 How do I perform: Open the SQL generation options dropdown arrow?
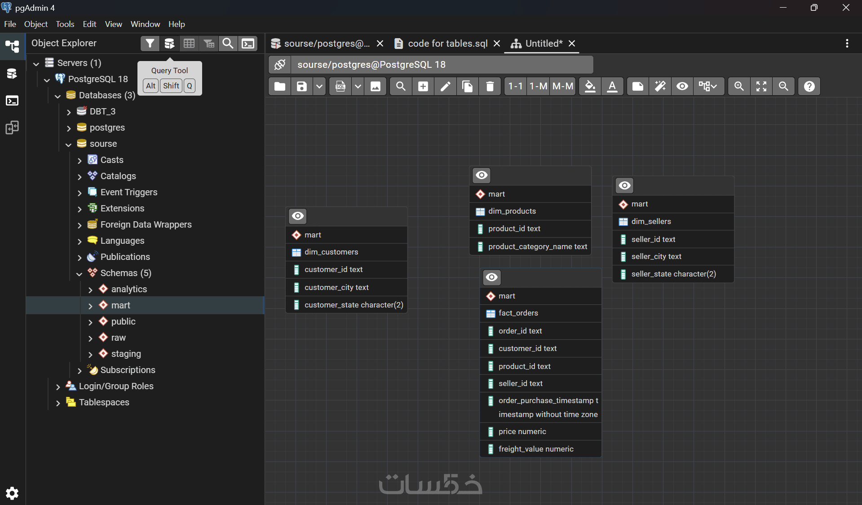coord(358,86)
